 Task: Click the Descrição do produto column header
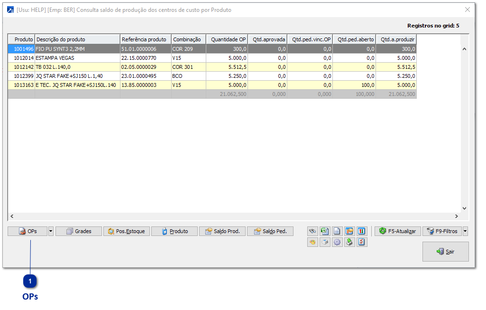77,39
